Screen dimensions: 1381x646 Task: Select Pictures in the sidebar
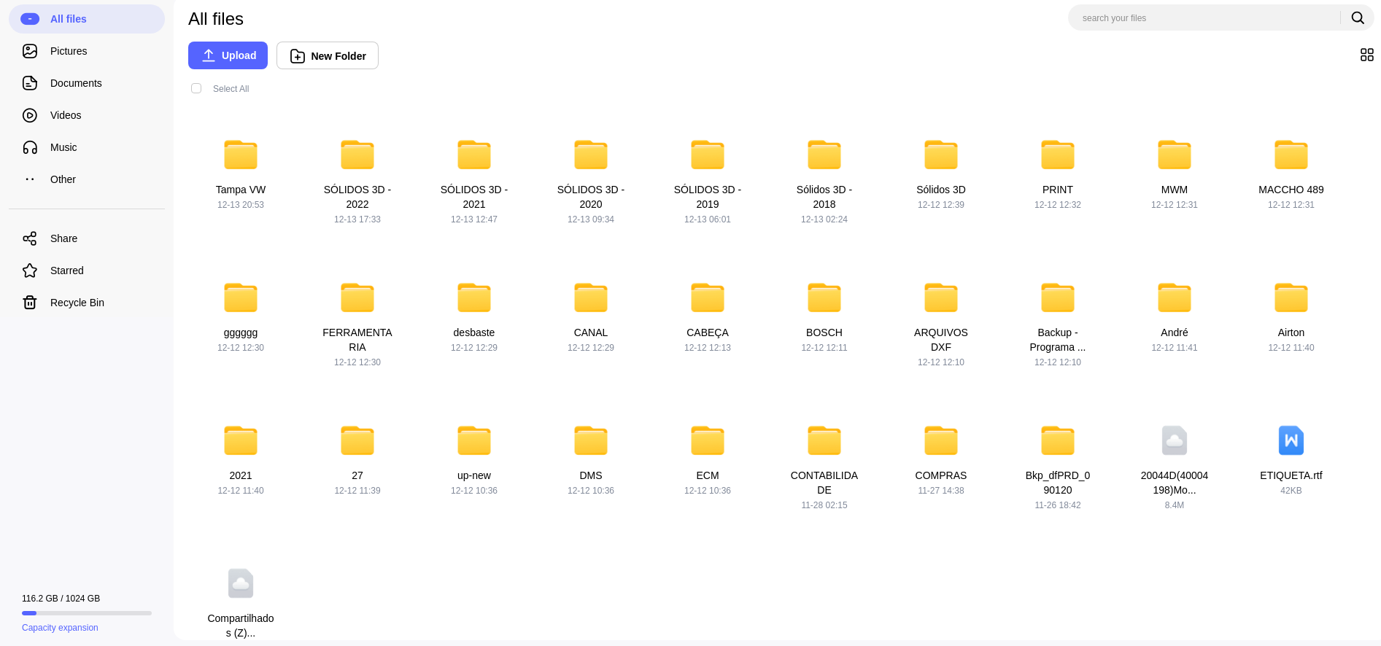pos(87,51)
